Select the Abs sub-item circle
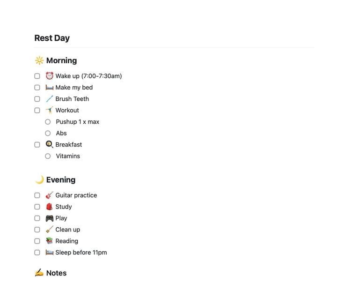 click(48, 134)
